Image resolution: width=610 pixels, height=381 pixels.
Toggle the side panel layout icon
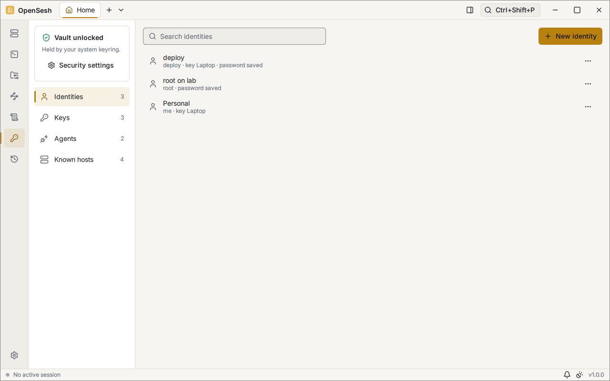470,10
